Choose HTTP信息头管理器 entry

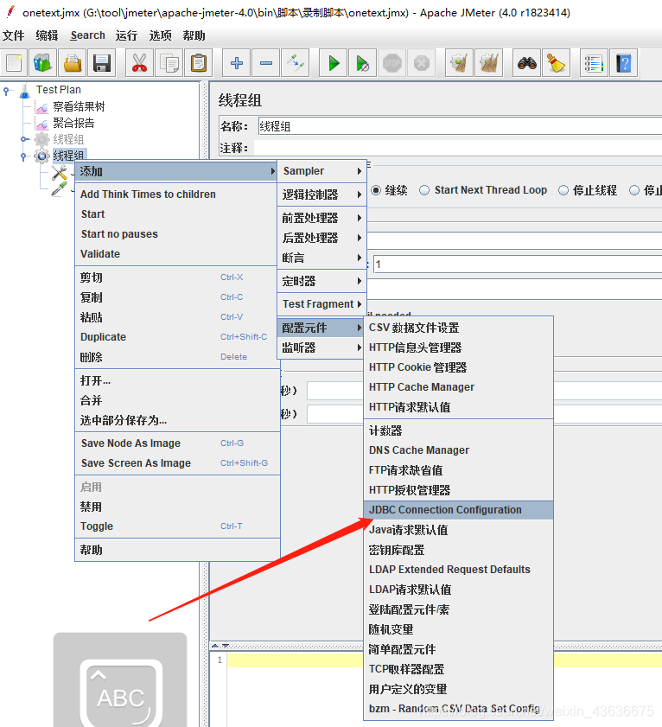459,348
